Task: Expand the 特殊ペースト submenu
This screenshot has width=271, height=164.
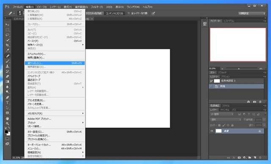Action: click(55, 45)
